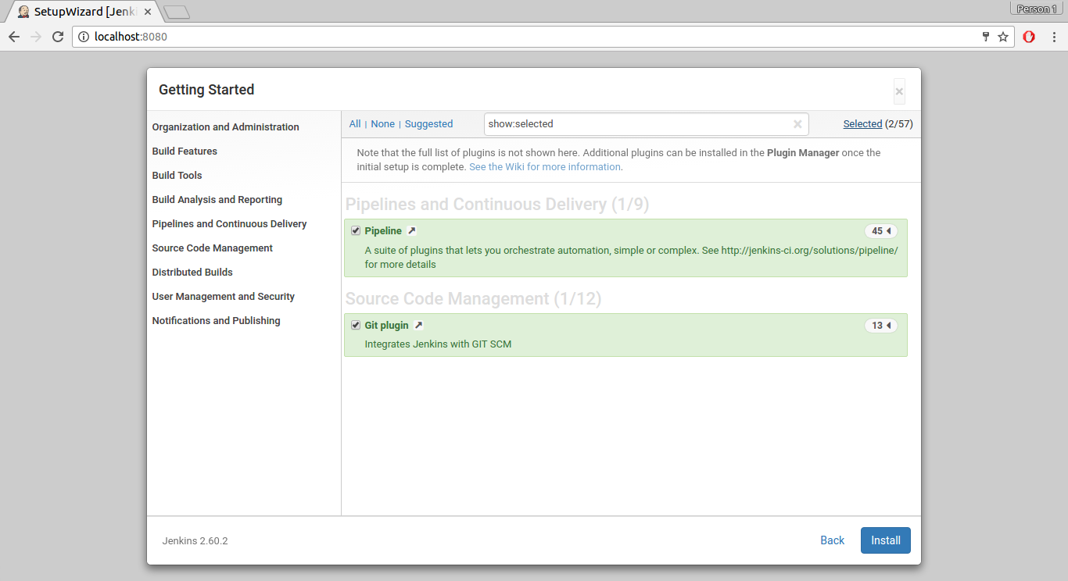Viewport: 1068px width, 581px height.
Task: Uncheck the Pipeline plugin checkbox
Action: coord(356,231)
